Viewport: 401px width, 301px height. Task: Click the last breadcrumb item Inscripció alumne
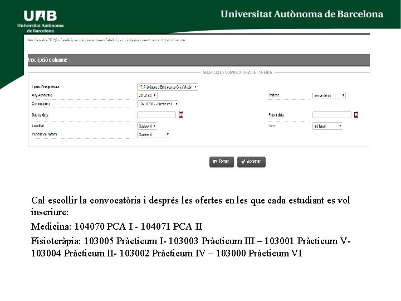pos(175,40)
